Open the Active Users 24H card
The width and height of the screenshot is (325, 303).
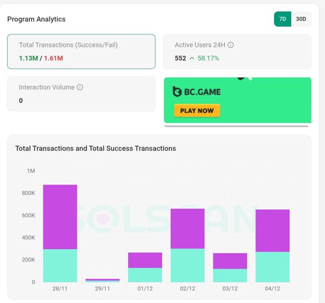[x=237, y=51]
